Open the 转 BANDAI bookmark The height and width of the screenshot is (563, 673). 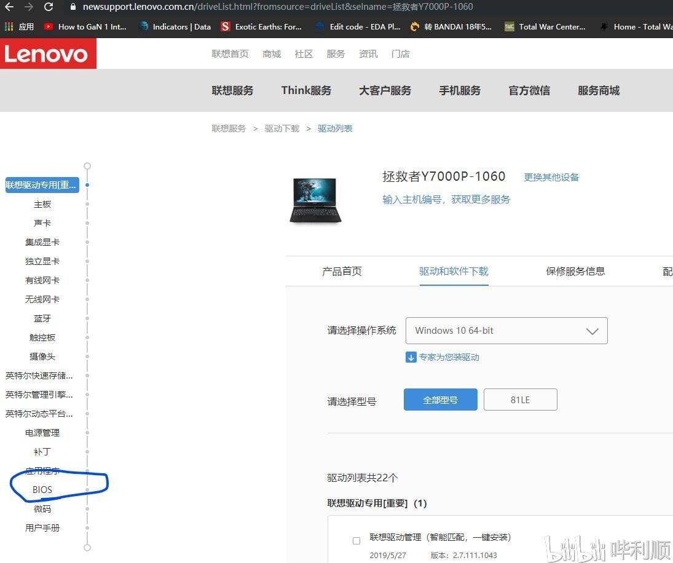pyautogui.click(x=451, y=26)
